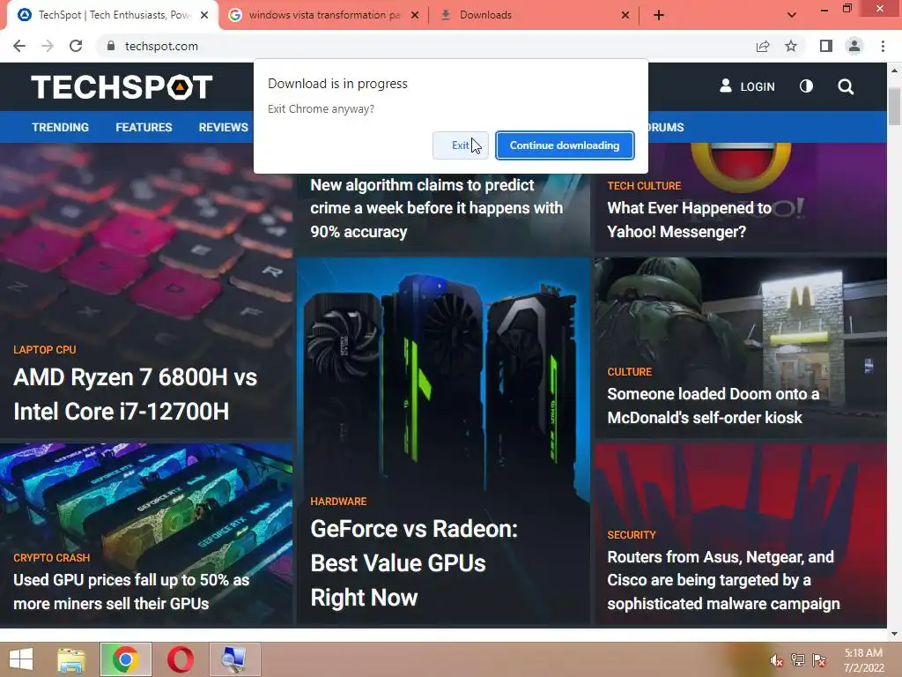Go back with browser back arrow
The height and width of the screenshot is (677, 902).
pos(19,46)
